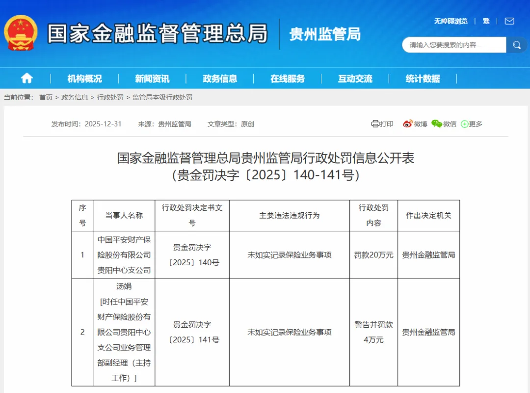Click 行政处罚 in the breadcrumb
Viewport: 530px width, 393px height.
click(x=110, y=97)
